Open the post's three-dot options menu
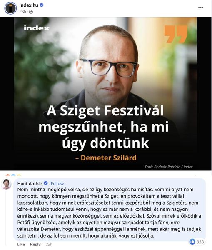Viewport: 212px width, 250px height. coord(201,7)
